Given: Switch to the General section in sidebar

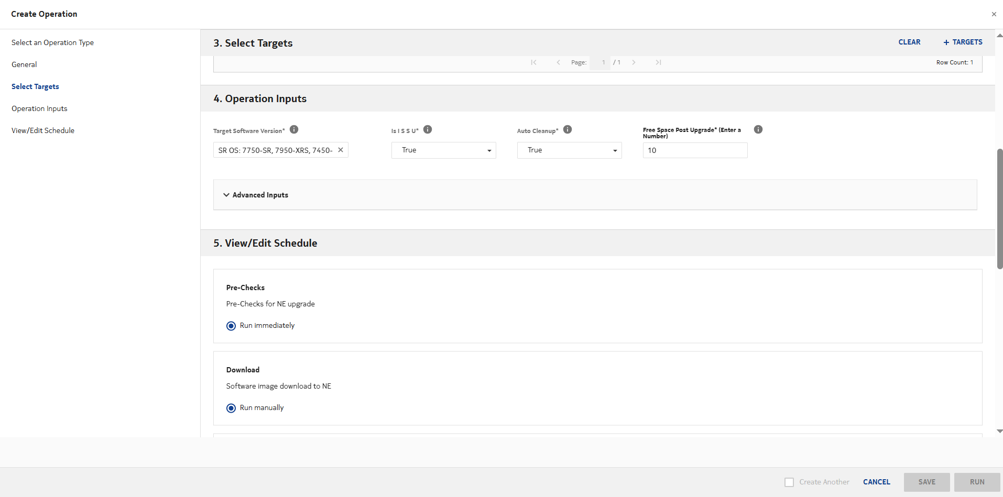Looking at the screenshot, I should 24,64.
